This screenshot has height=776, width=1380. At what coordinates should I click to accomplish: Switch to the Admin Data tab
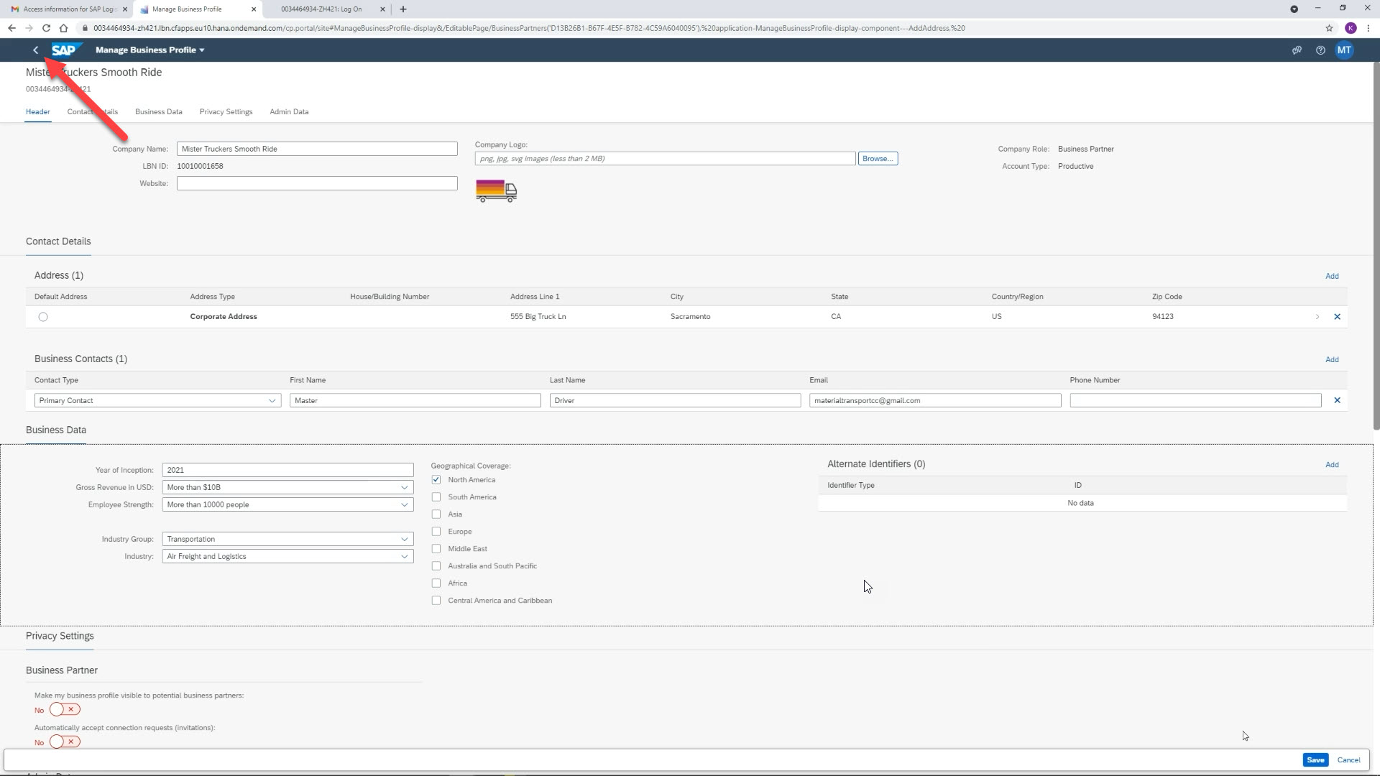coord(289,112)
